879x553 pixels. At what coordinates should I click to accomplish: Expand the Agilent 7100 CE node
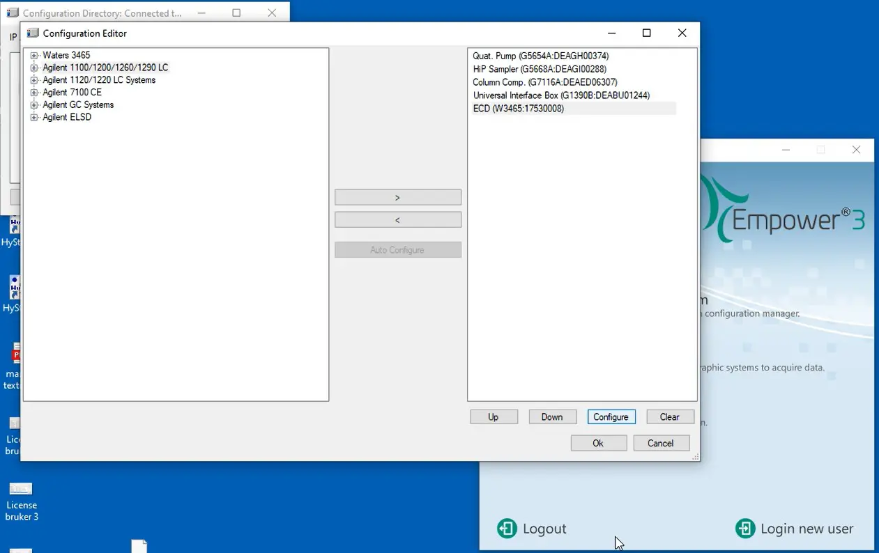(x=34, y=93)
